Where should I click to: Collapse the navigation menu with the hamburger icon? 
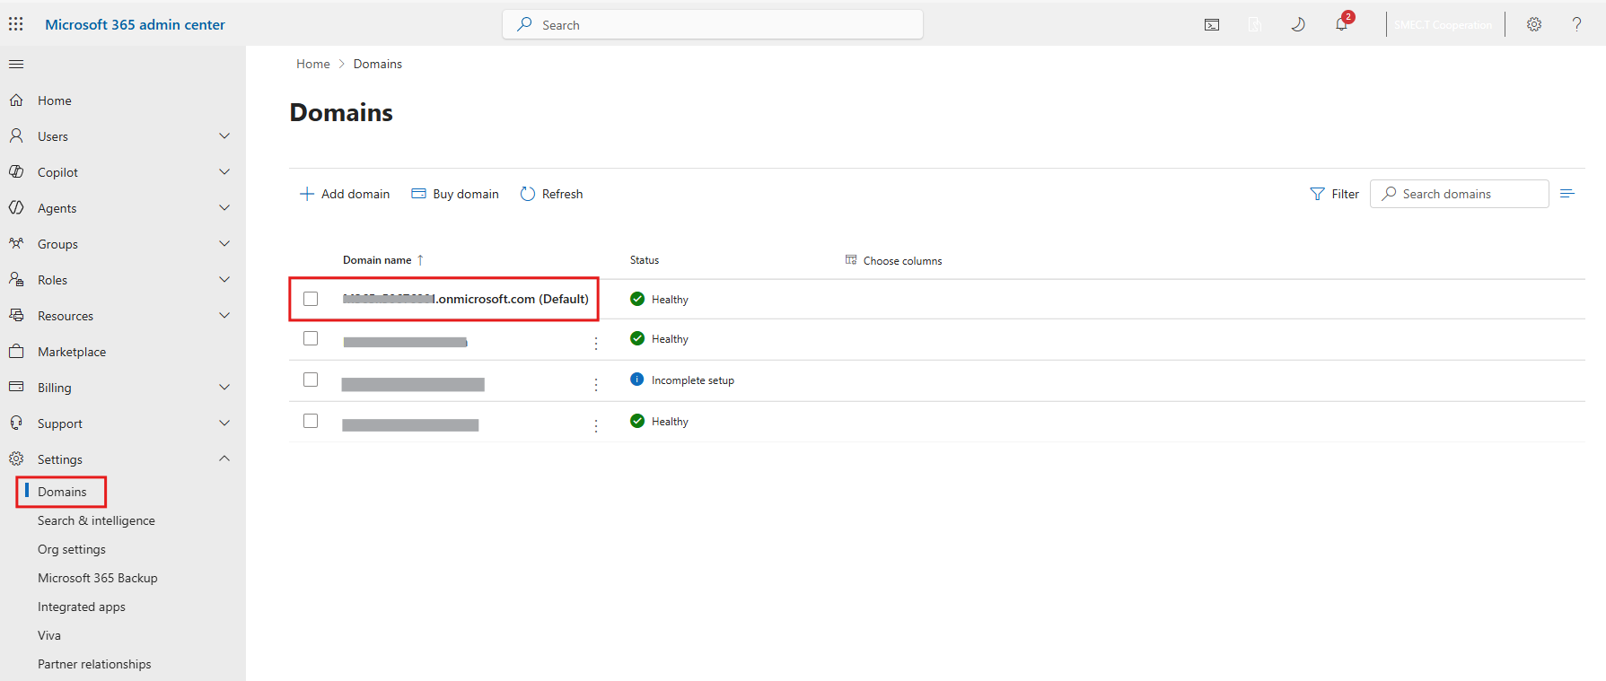16,64
